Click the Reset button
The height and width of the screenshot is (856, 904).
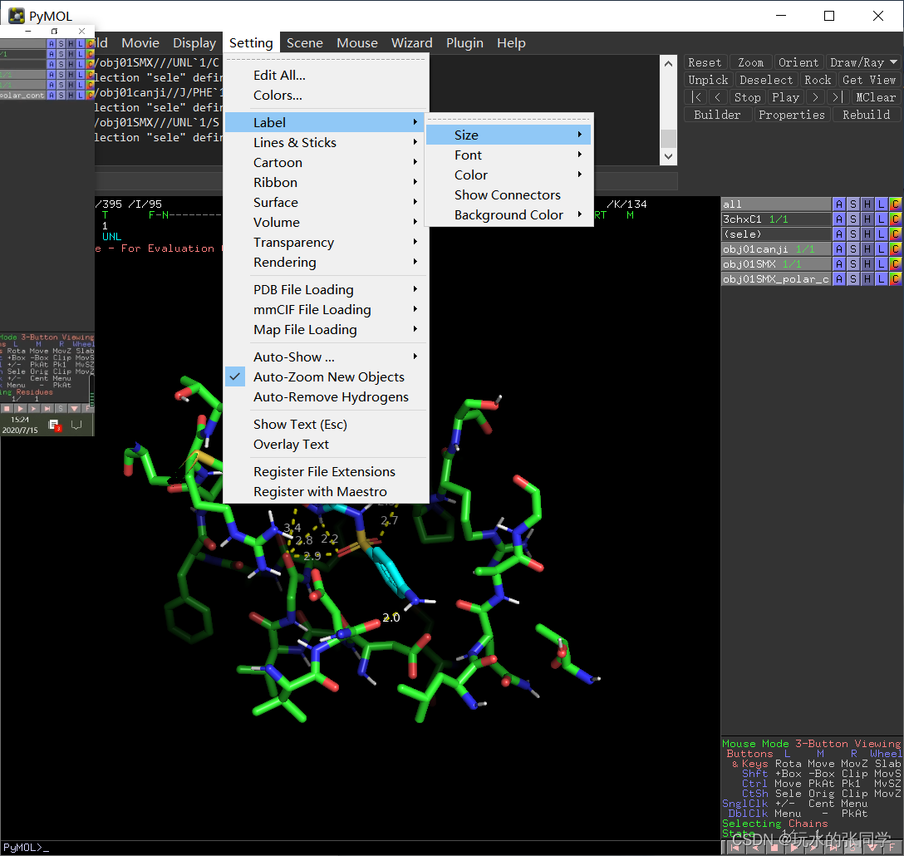(x=705, y=62)
